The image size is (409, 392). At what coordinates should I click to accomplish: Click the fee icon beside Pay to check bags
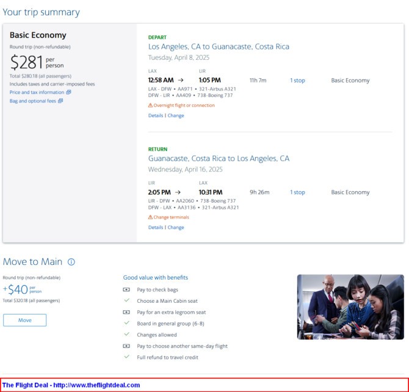126,289
